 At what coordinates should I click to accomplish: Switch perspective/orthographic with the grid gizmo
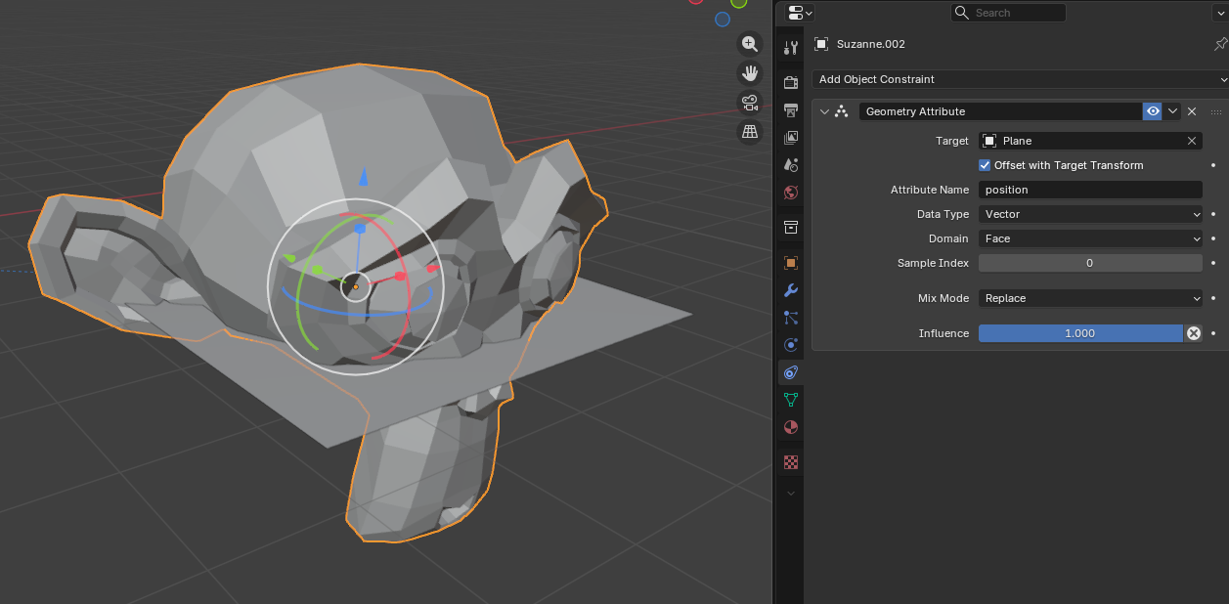(x=750, y=132)
